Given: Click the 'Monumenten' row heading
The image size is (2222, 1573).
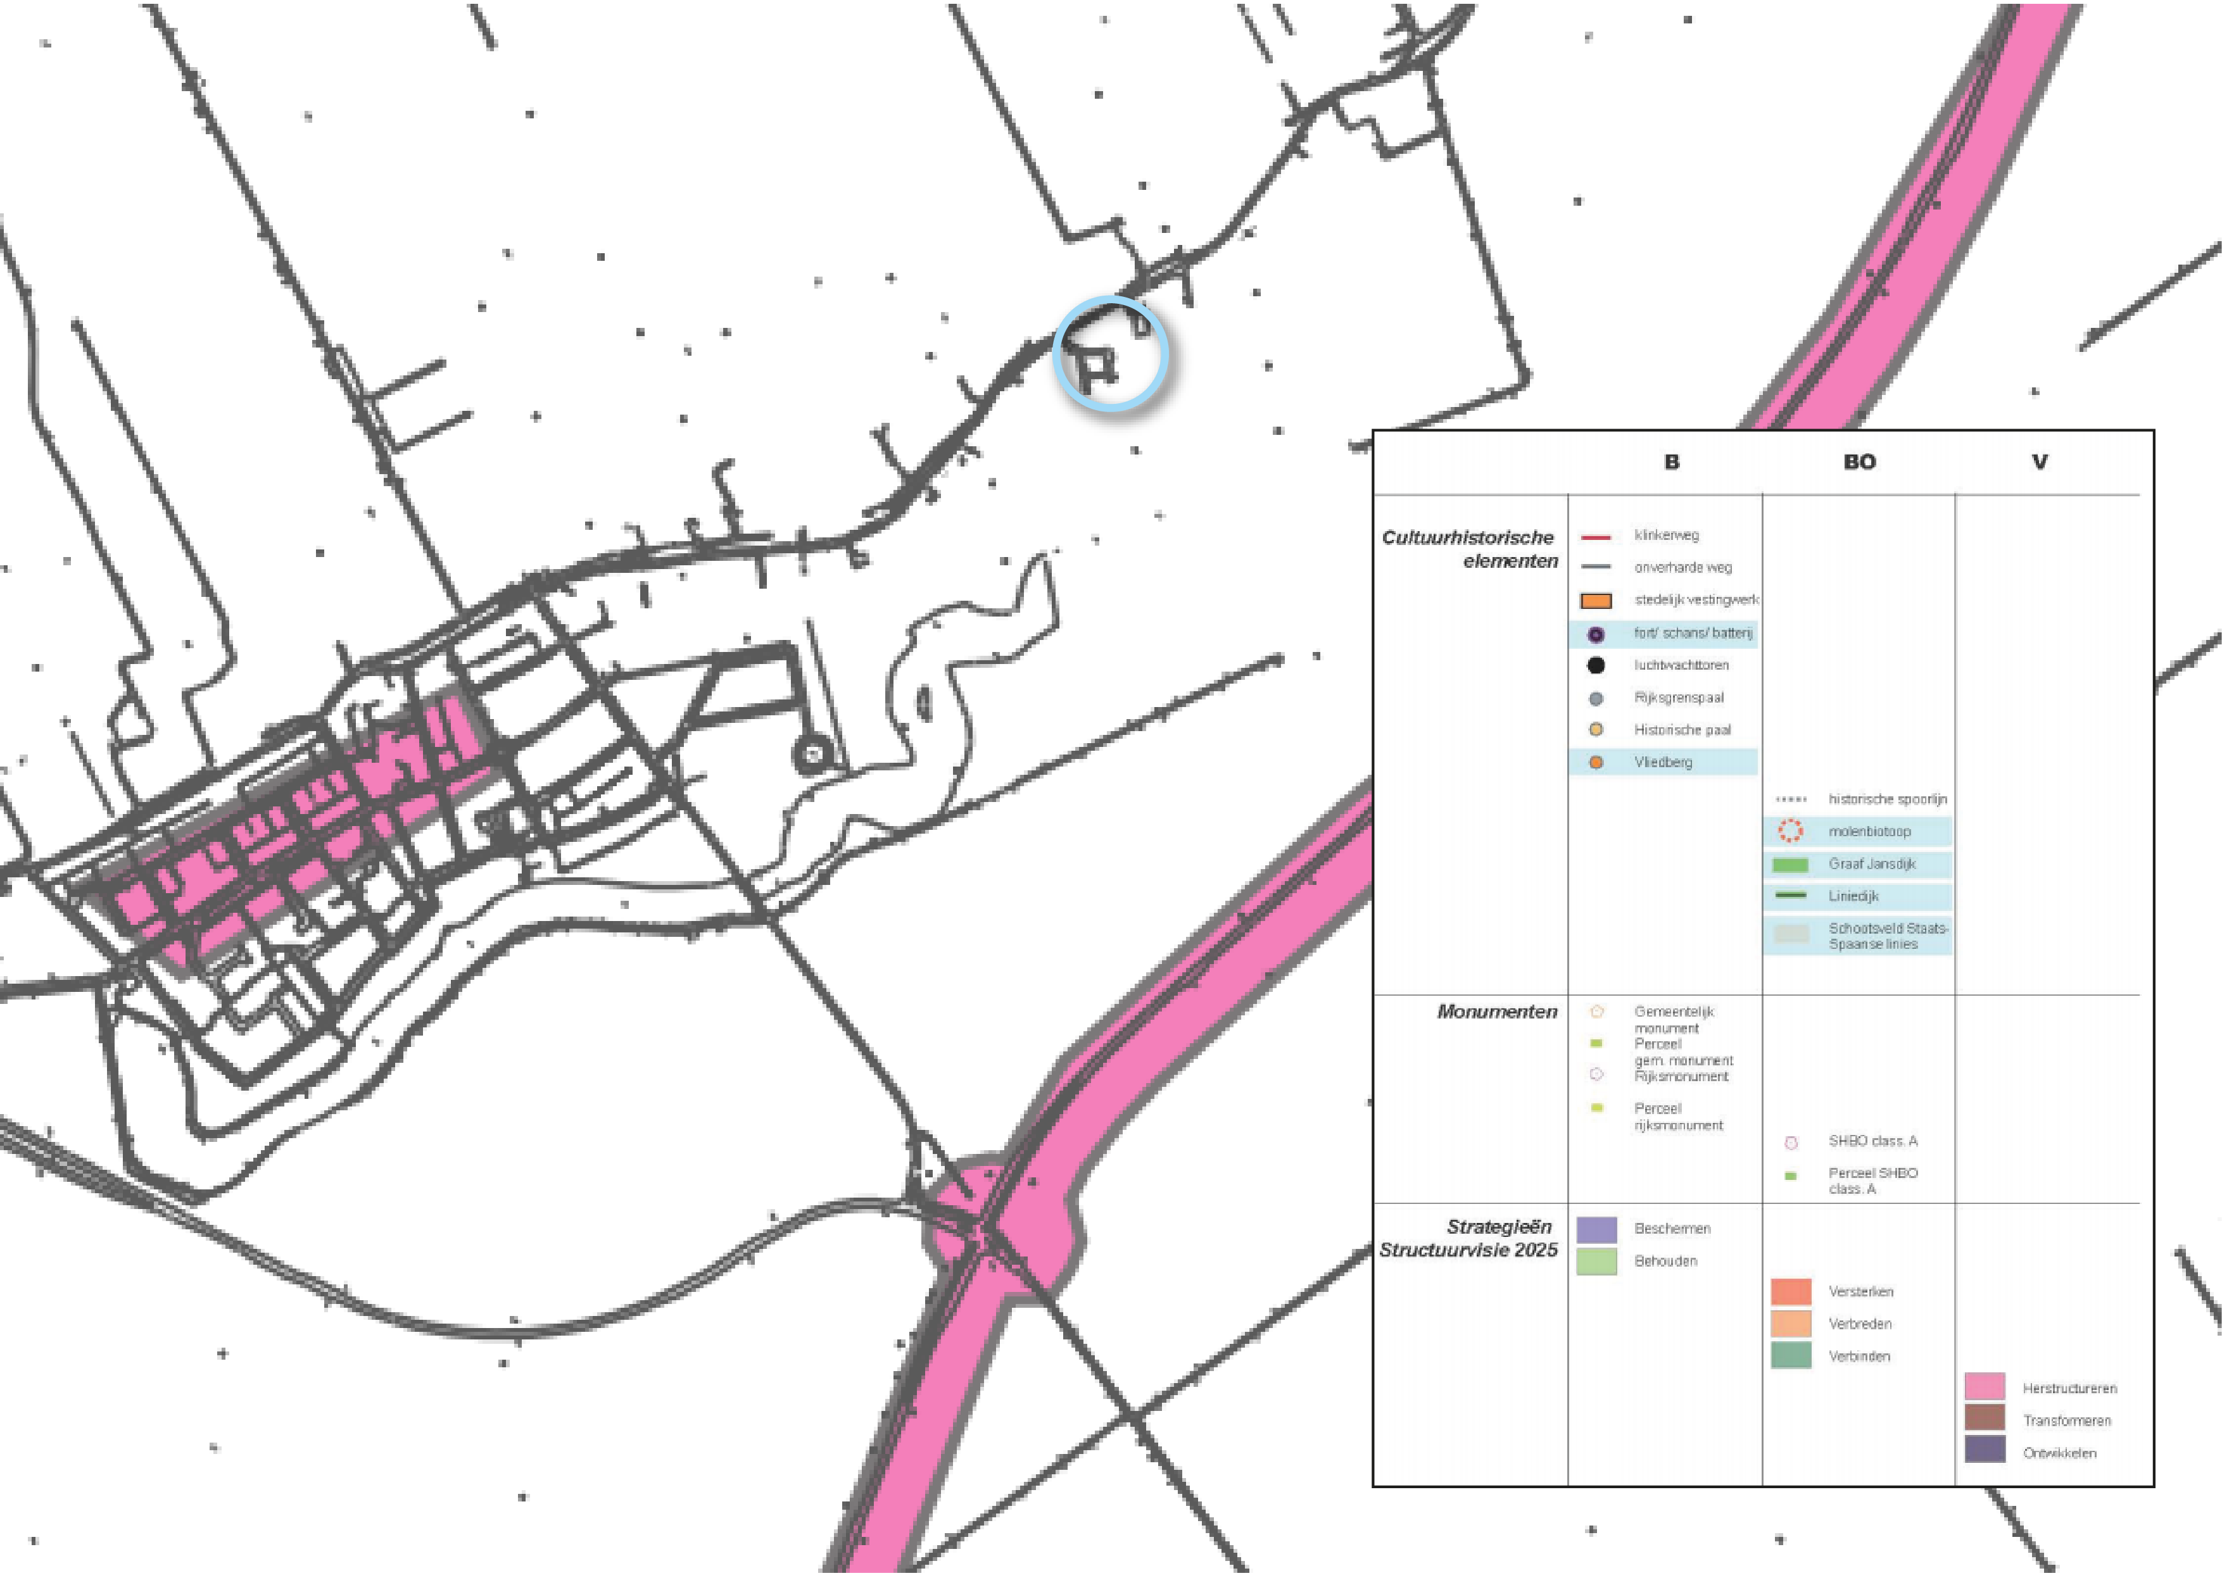Looking at the screenshot, I should pos(1497,1012).
